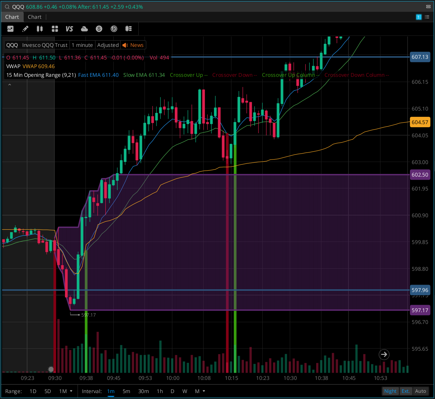Select the 5m interval

[126, 391]
